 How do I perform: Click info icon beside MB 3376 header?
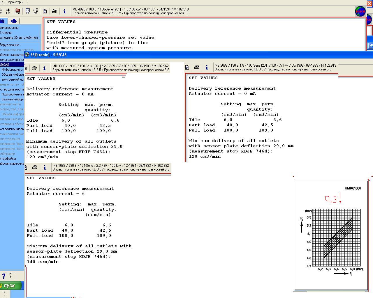click(x=45, y=68)
